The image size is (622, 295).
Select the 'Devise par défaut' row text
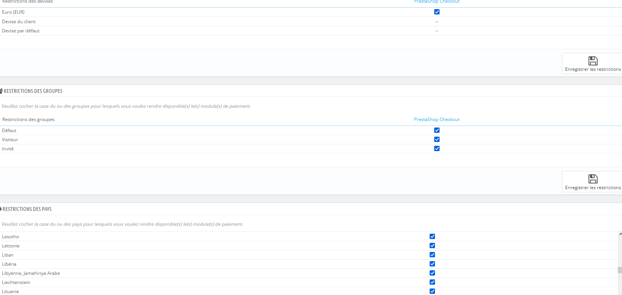click(x=21, y=31)
